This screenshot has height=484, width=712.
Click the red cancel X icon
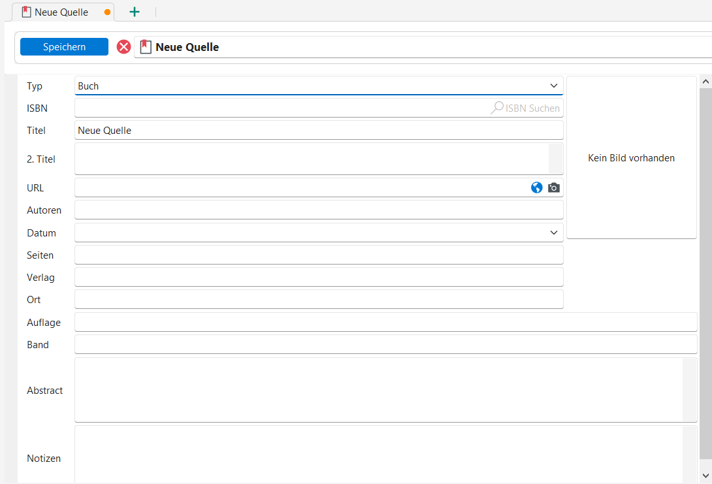[x=123, y=47]
